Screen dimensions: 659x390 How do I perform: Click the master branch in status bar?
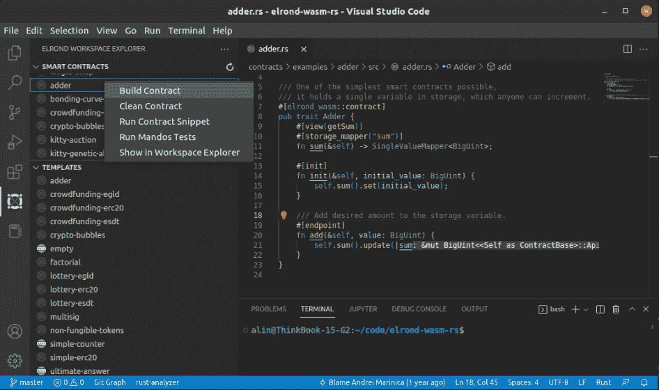click(26, 382)
